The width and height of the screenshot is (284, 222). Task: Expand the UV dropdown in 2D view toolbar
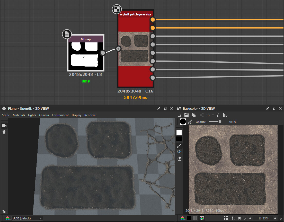click(x=210, y=115)
